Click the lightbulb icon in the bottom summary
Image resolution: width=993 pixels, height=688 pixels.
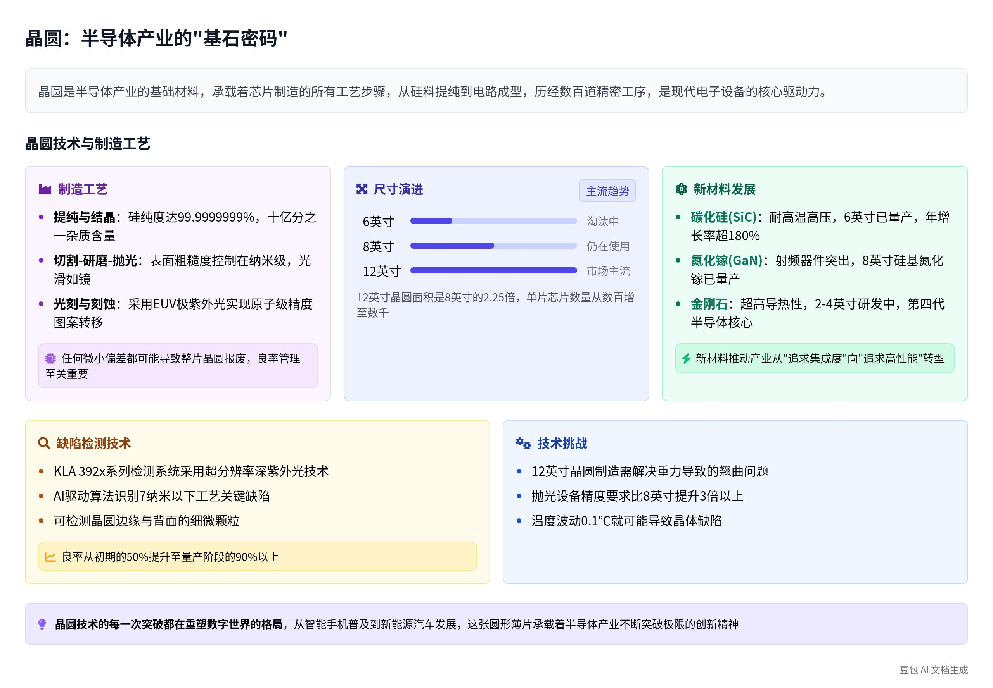[42, 624]
